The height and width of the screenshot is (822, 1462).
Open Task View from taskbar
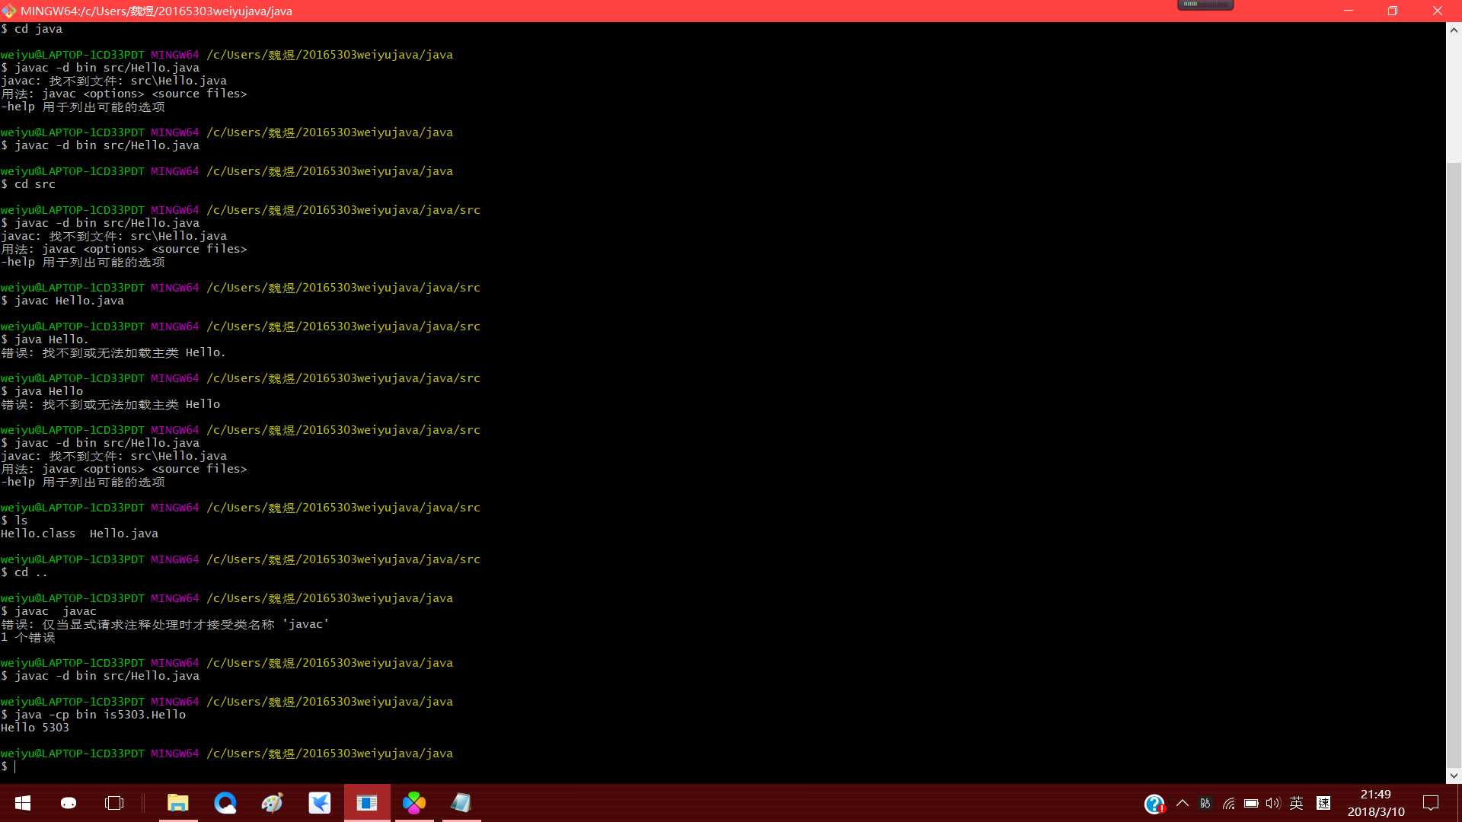point(114,803)
